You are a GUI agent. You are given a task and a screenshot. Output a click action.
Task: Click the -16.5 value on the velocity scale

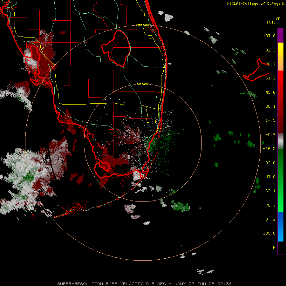269,149
